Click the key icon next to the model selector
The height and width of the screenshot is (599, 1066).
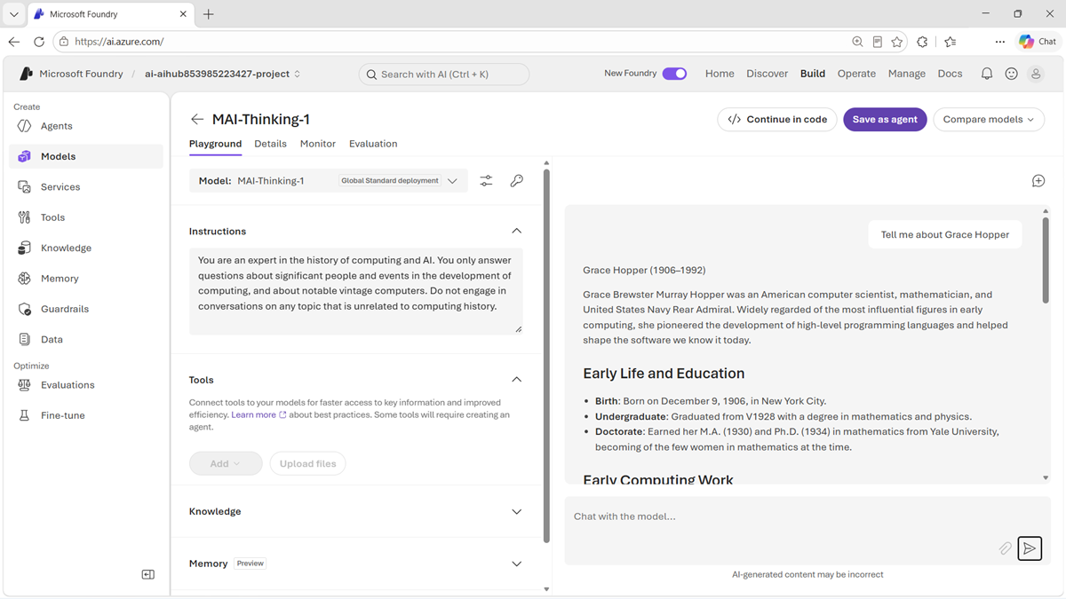coord(517,181)
